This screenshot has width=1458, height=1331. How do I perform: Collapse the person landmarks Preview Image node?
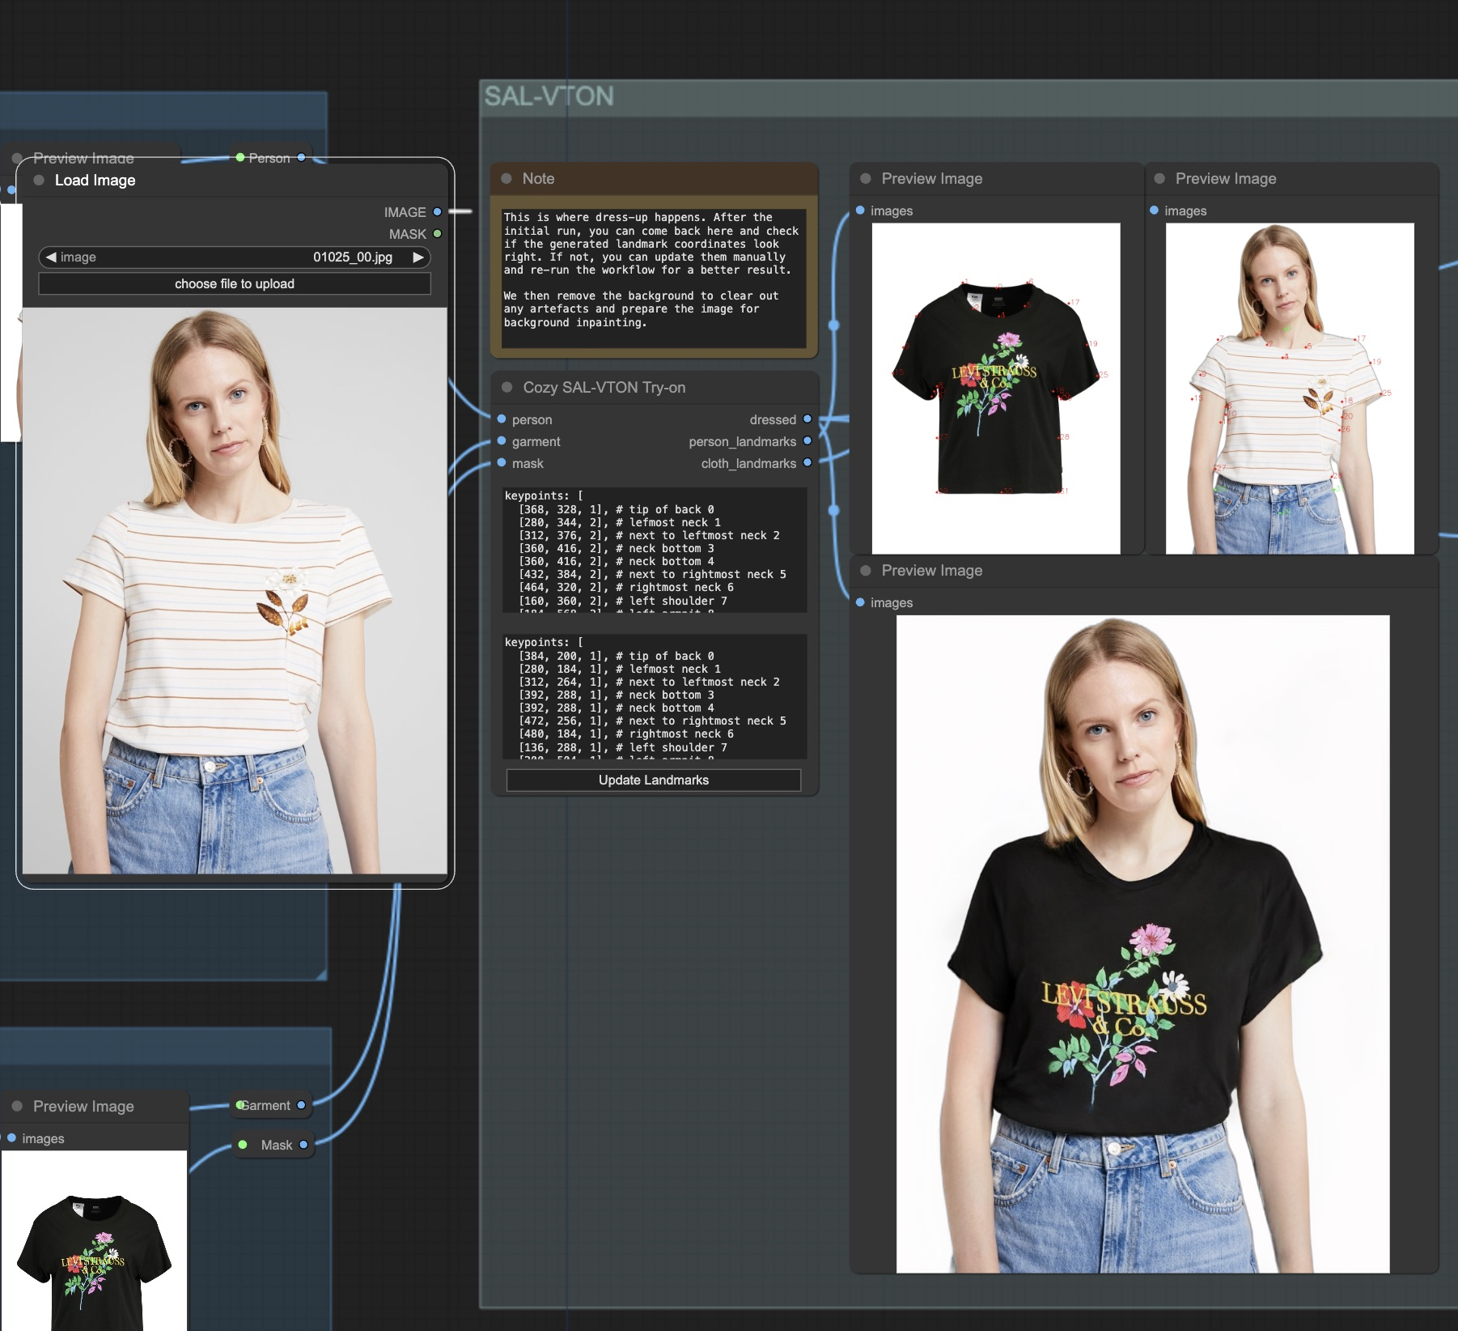1159,178
